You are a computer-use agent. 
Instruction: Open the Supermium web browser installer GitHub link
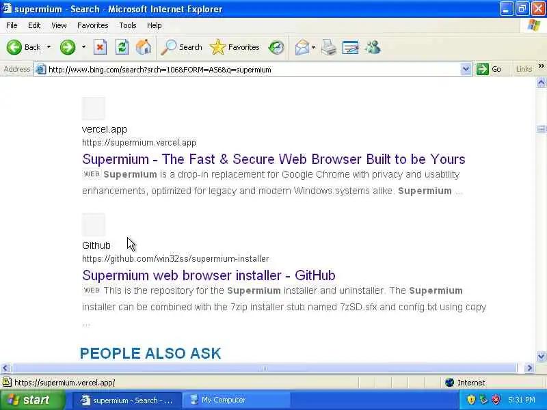pyautogui.click(x=209, y=275)
